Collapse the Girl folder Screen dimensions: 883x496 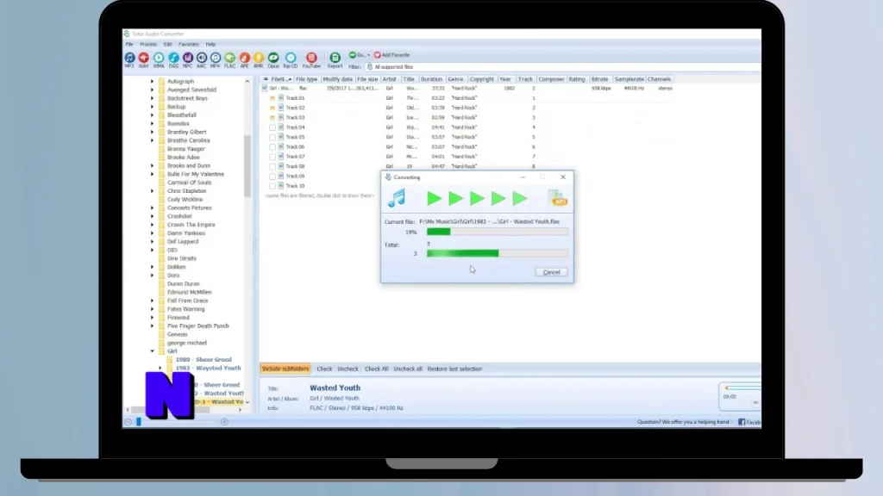pyautogui.click(x=152, y=351)
